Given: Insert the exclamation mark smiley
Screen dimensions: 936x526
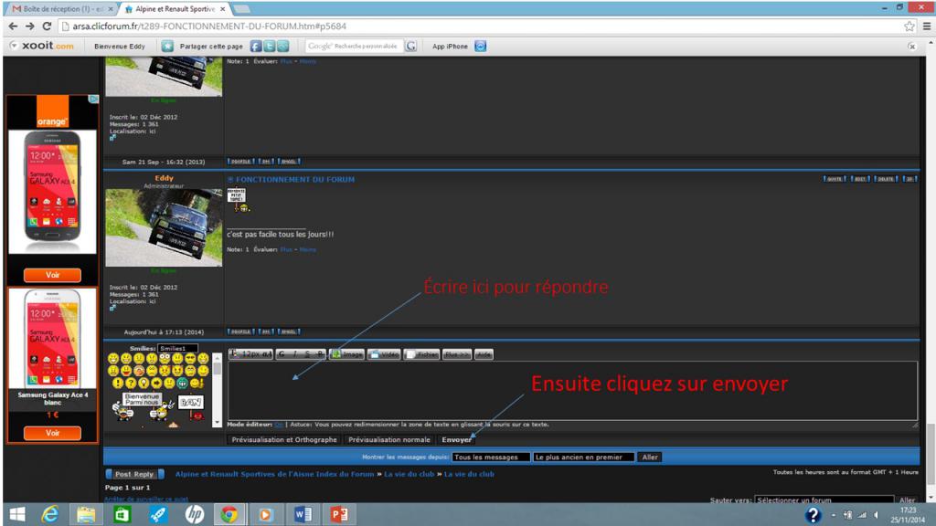Looking at the screenshot, I should (x=118, y=383).
